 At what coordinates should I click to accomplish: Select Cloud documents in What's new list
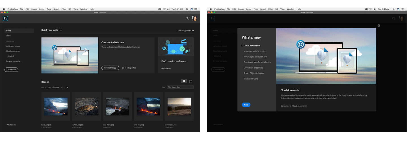click(252, 46)
